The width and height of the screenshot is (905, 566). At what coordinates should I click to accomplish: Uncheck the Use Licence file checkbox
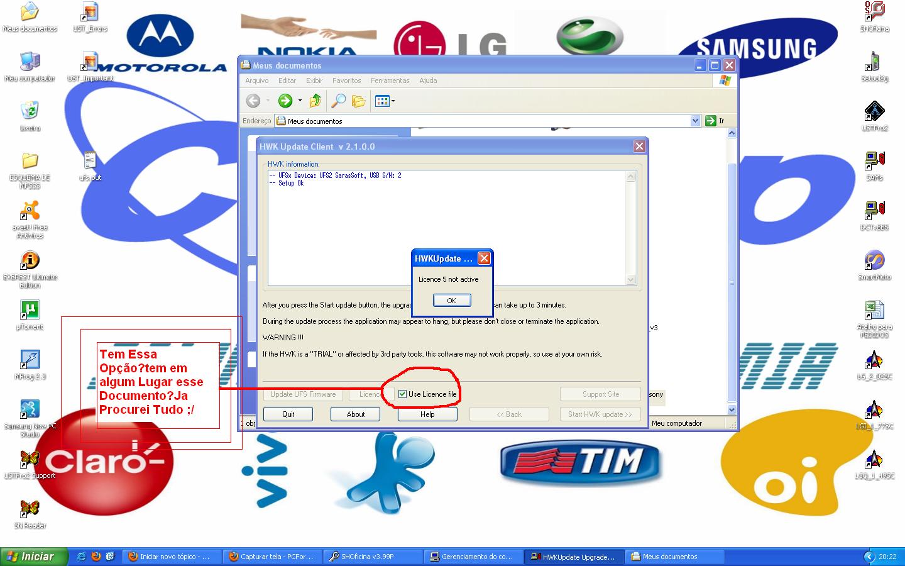point(402,394)
